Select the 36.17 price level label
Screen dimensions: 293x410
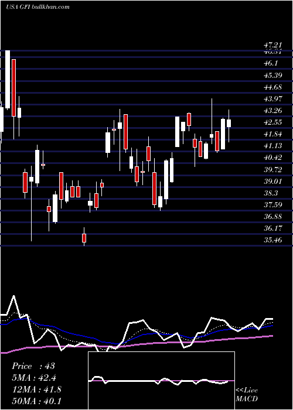tap(272, 228)
